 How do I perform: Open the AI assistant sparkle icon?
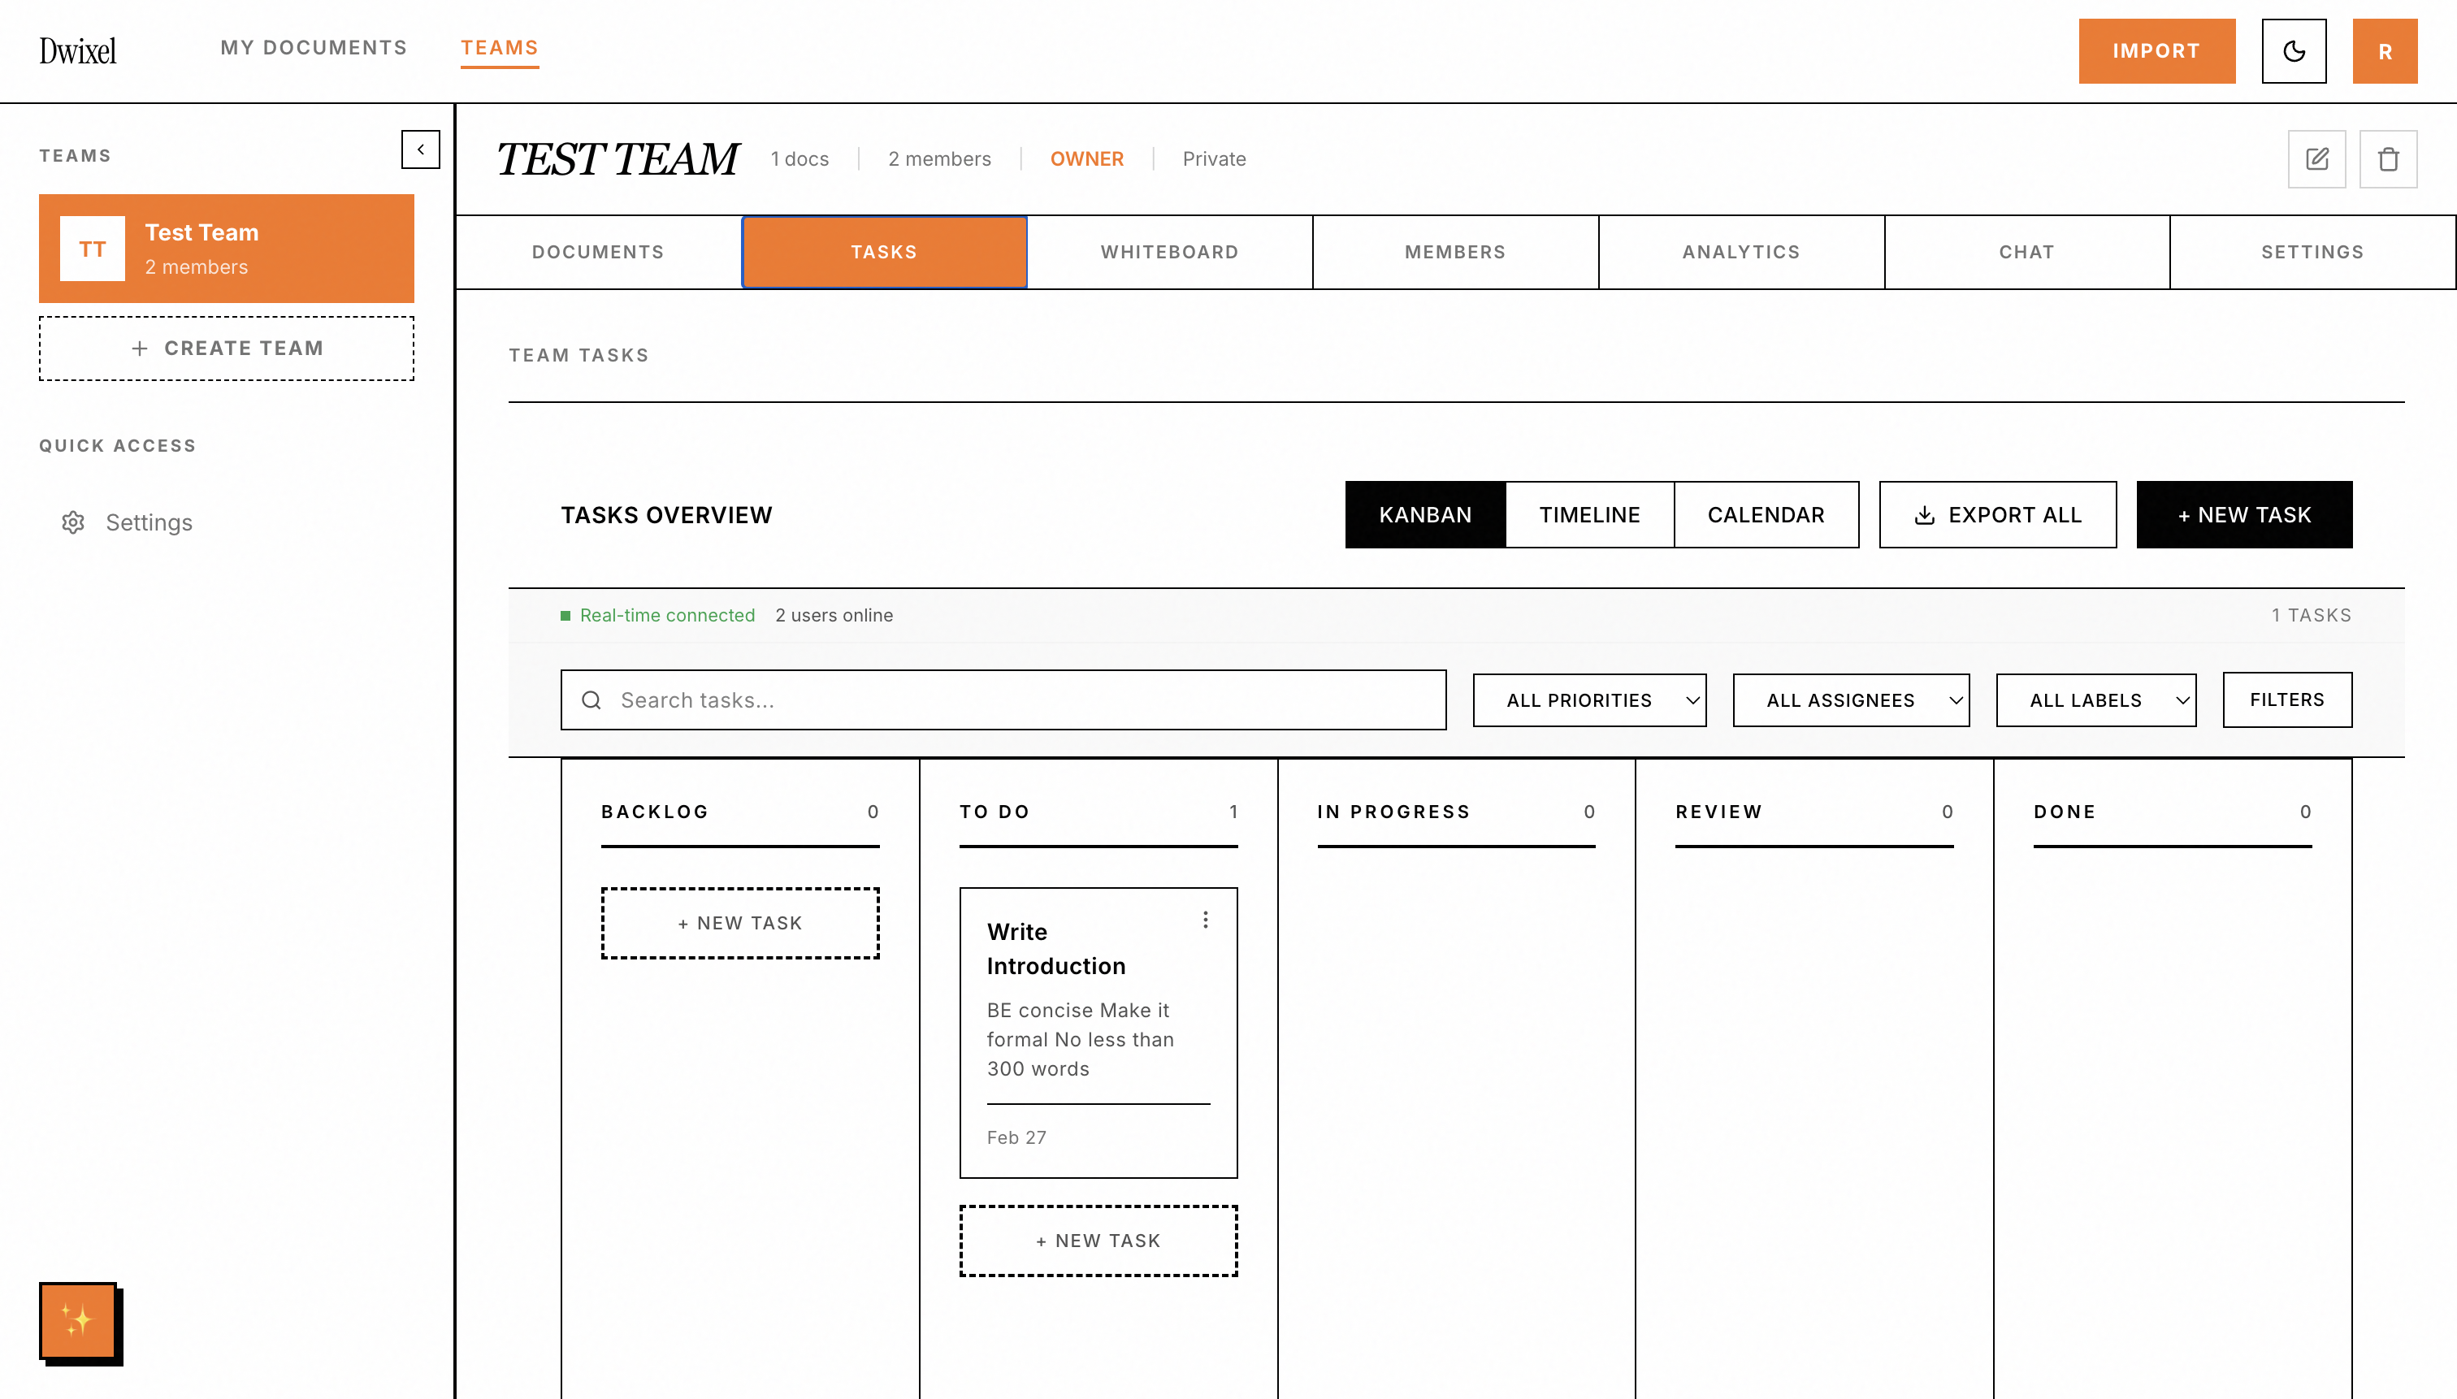coord(78,1322)
